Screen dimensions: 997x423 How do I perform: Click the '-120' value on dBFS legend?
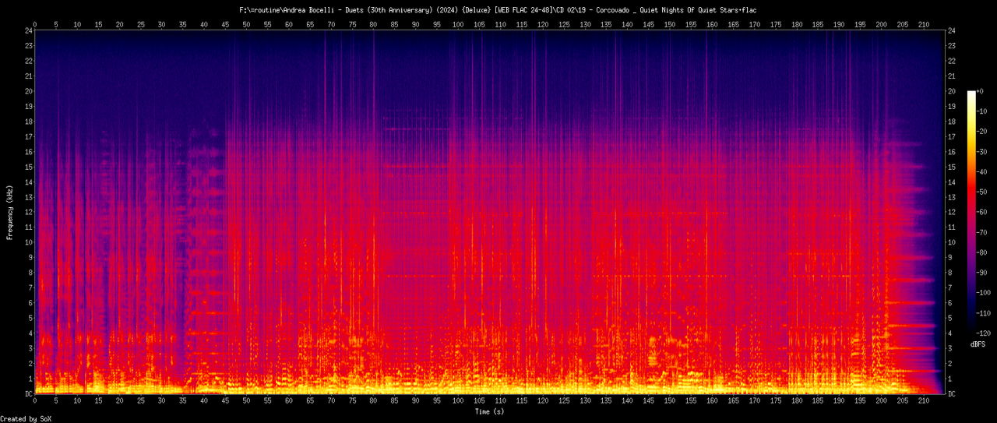point(983,333)
